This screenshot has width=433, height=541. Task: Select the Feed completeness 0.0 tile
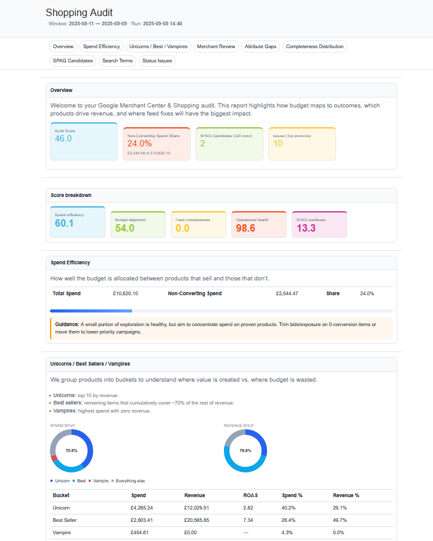[199, 224]
